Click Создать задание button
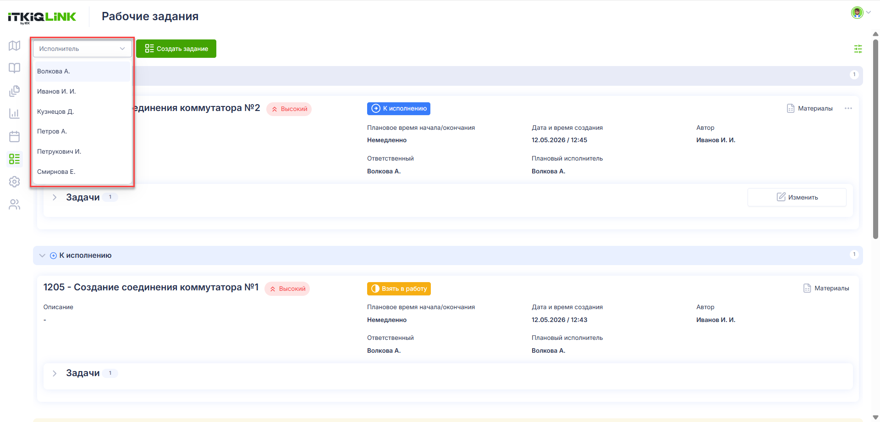The width and height of the screenshot is (880, 422). tap(176, 49)
